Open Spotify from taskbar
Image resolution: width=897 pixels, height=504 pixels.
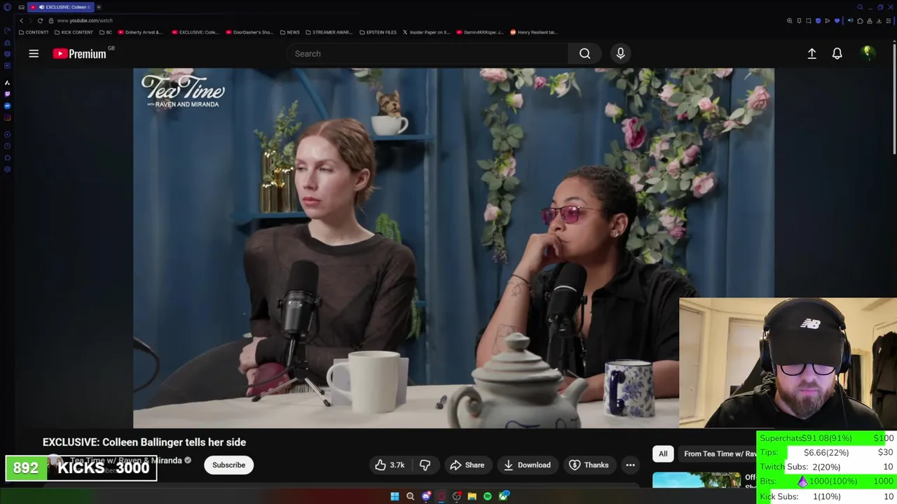pyautogui.click(x=487, y=496)
